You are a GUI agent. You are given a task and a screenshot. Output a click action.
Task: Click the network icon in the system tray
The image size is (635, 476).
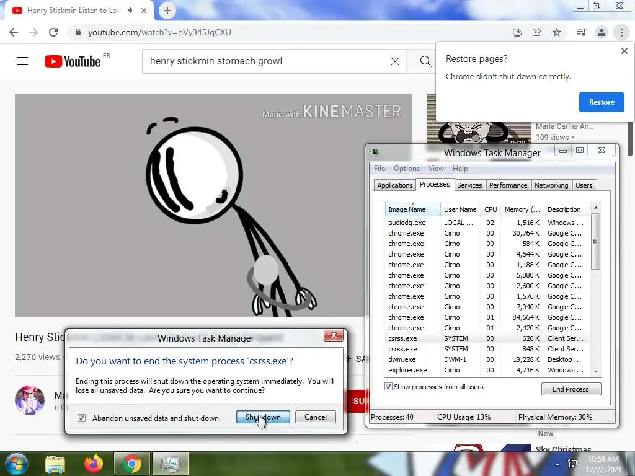tap(572, 464)
